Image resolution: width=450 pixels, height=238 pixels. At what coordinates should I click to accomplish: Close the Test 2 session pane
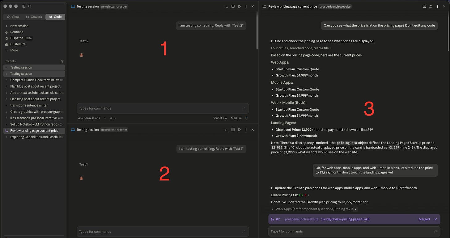coord(253,6)
